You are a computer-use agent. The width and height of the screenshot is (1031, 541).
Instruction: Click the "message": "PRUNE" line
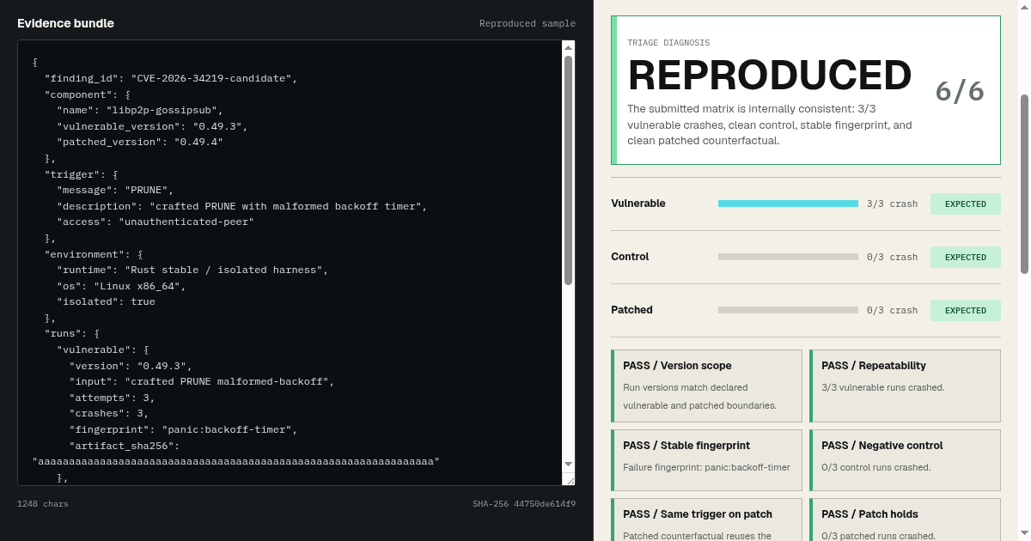pyautogui.click(x=115, y=190)
